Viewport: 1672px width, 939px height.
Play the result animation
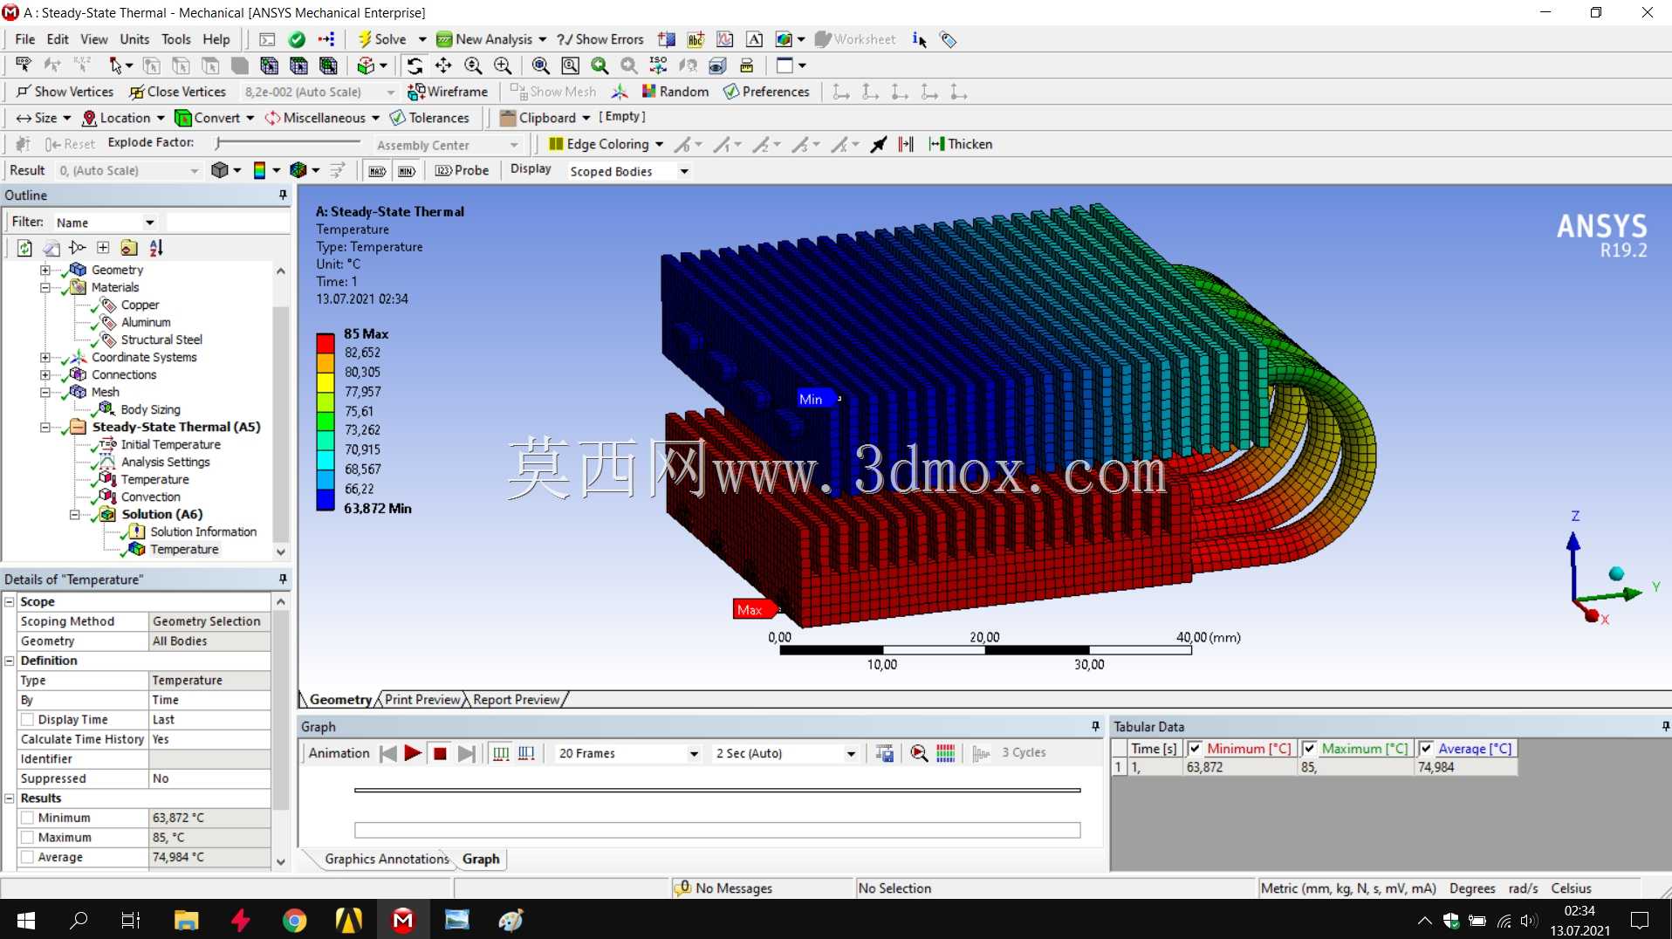coord(413,753)
